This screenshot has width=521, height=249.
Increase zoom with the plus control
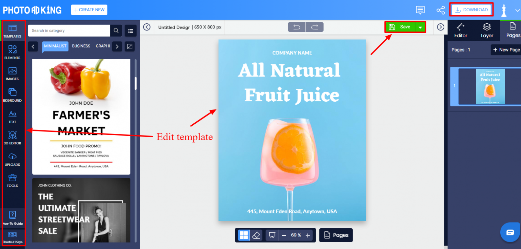[307, 235]
